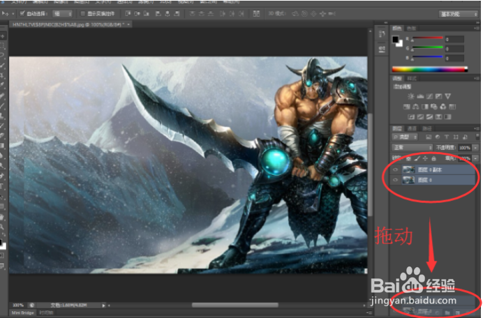Viewport: 483px width, 318px height.
Task: Adjust the green G color slider
Action: [x=428, y=49]
